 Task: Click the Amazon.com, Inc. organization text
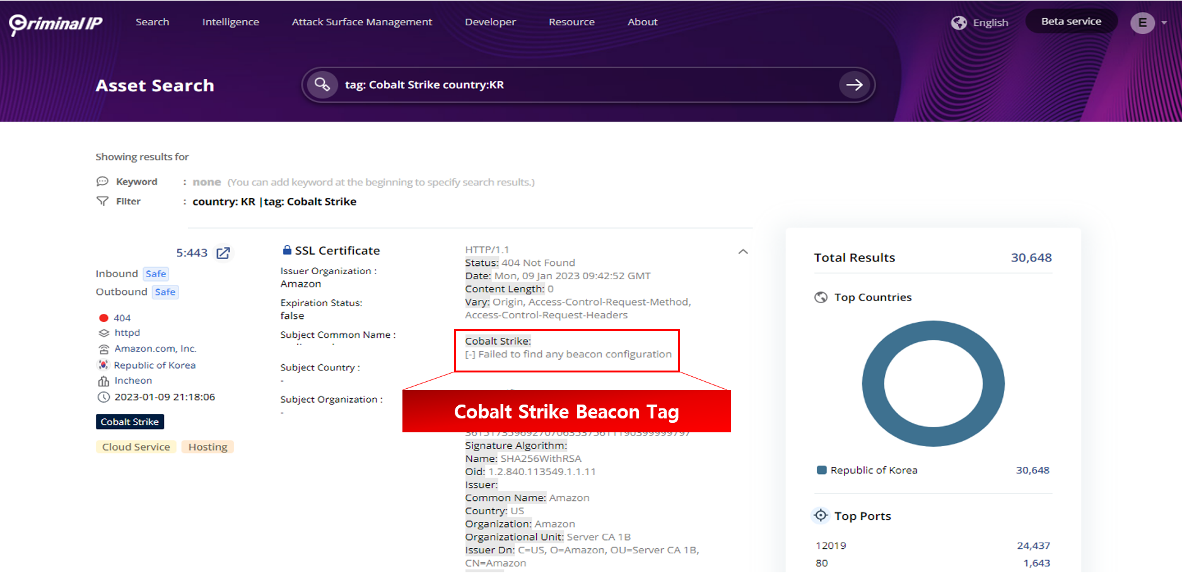click(x=155, y=348)
